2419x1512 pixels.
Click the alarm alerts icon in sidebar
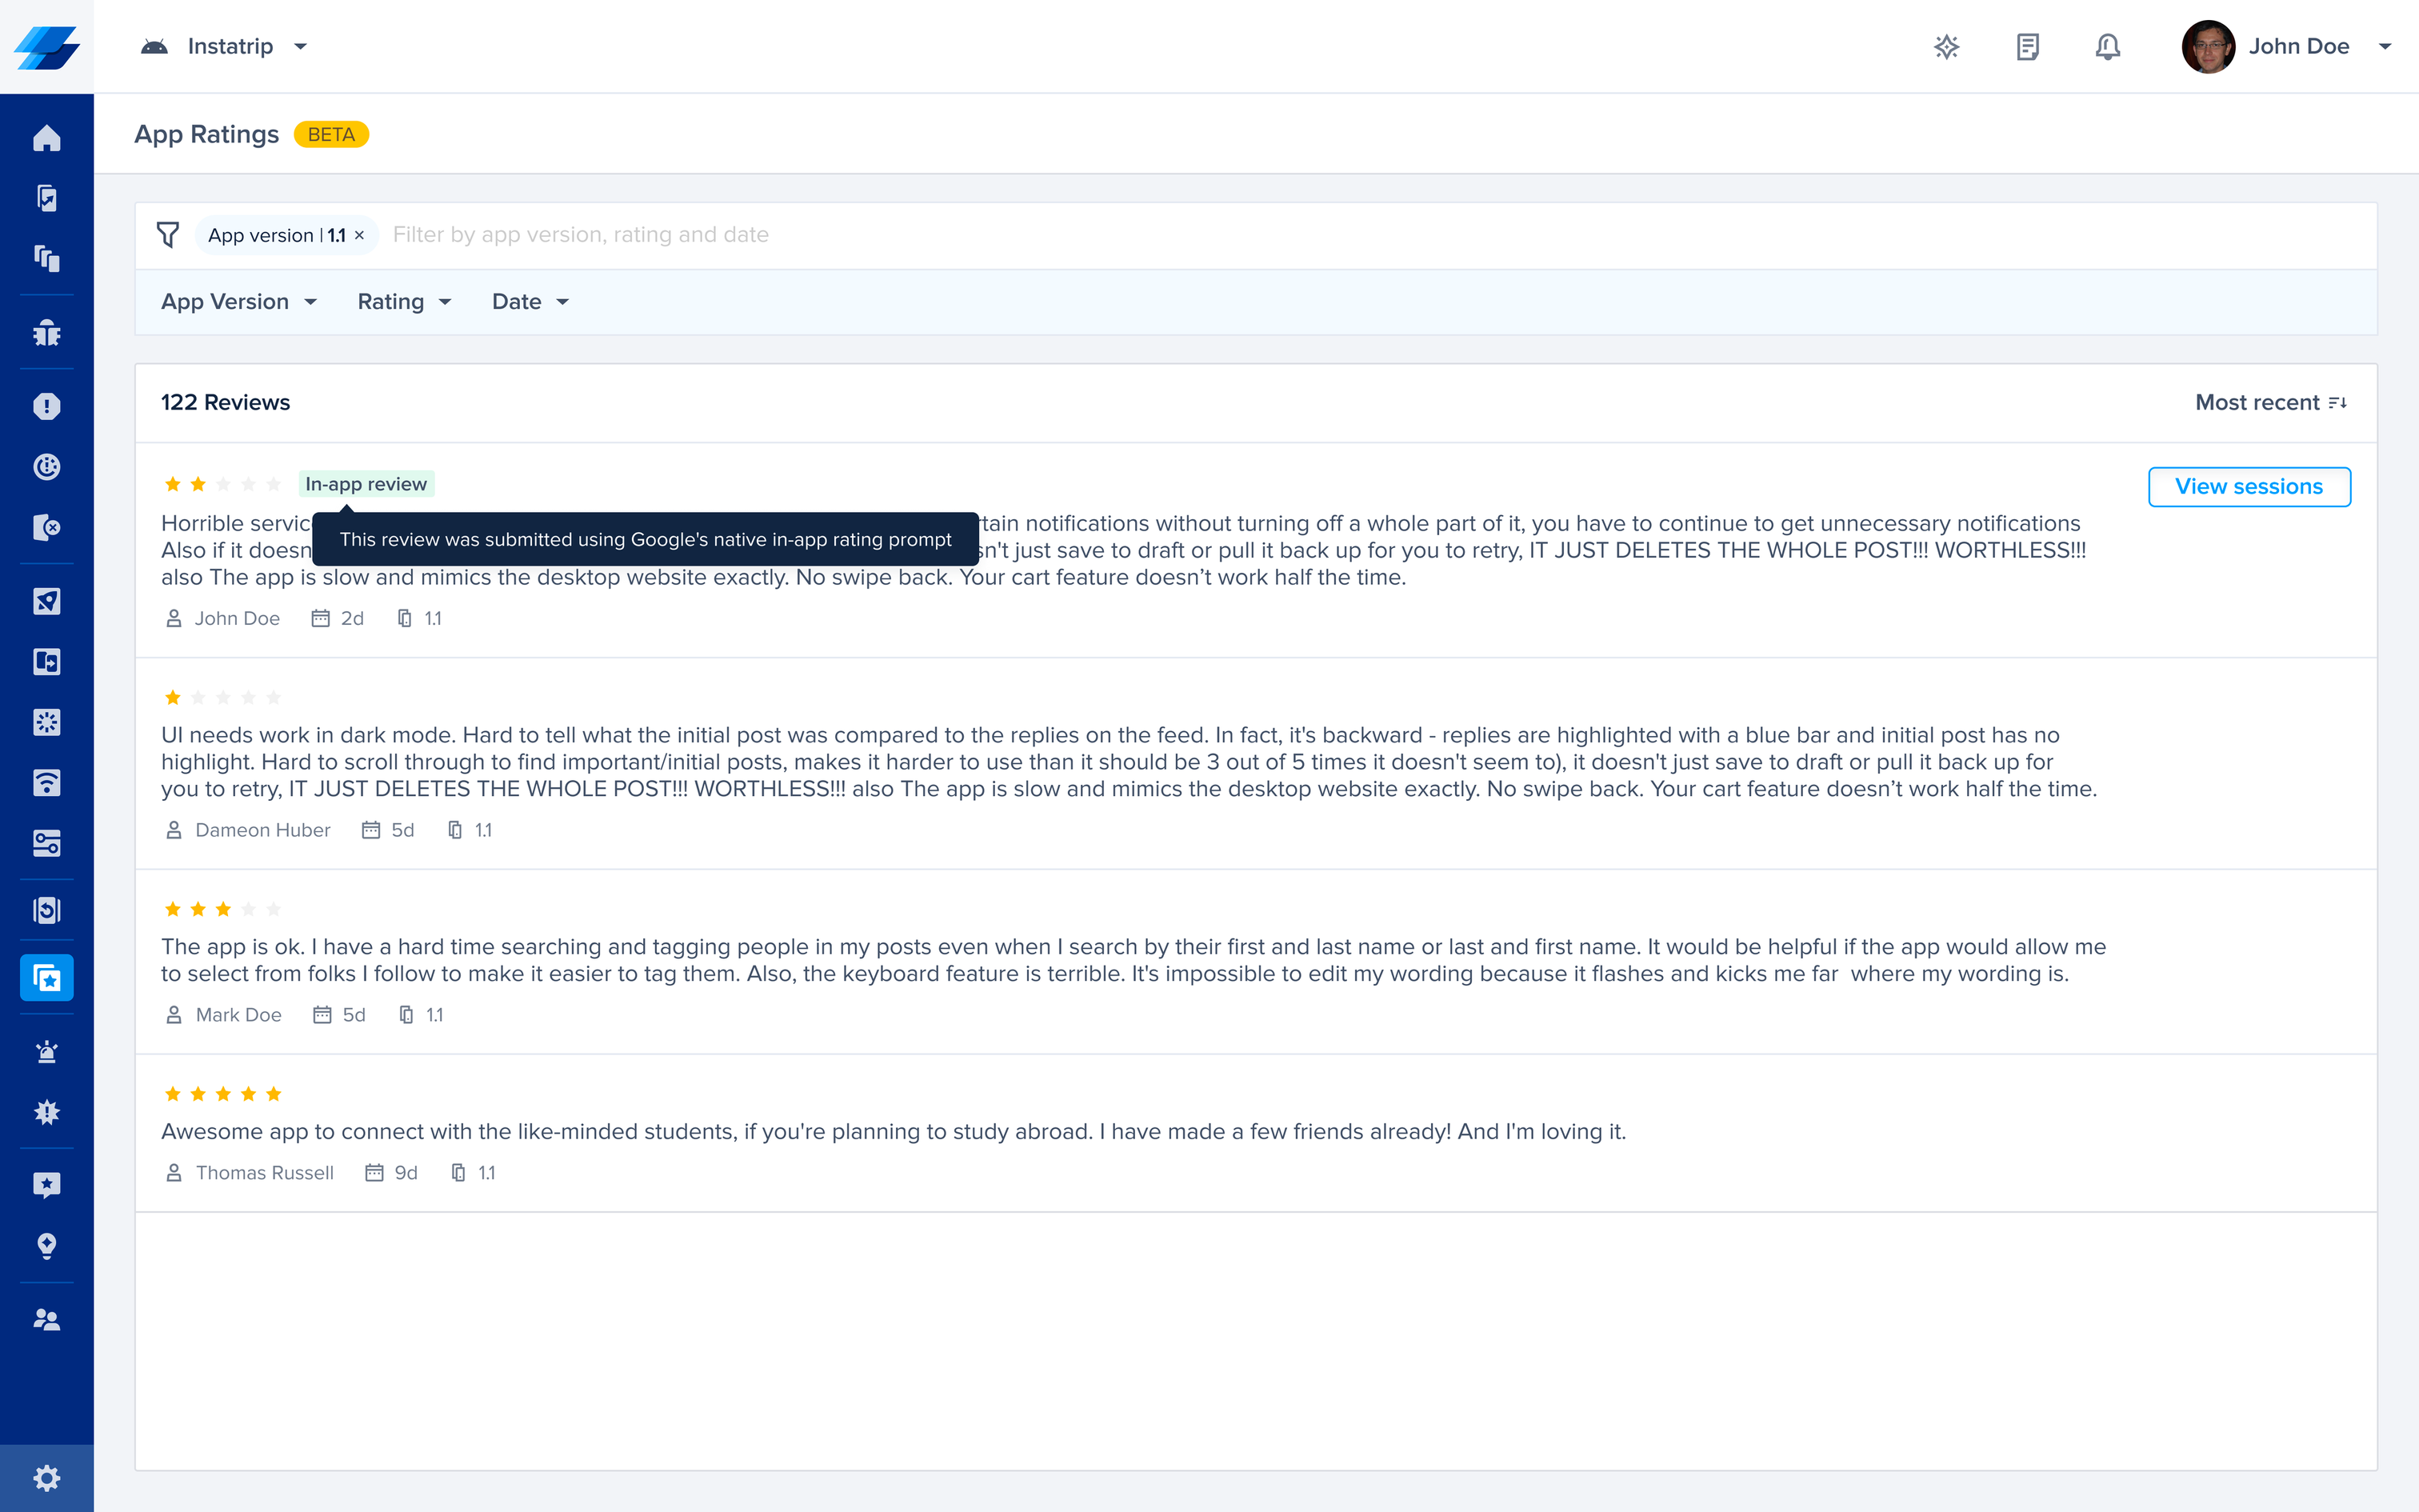click(x=46, y=1051)
